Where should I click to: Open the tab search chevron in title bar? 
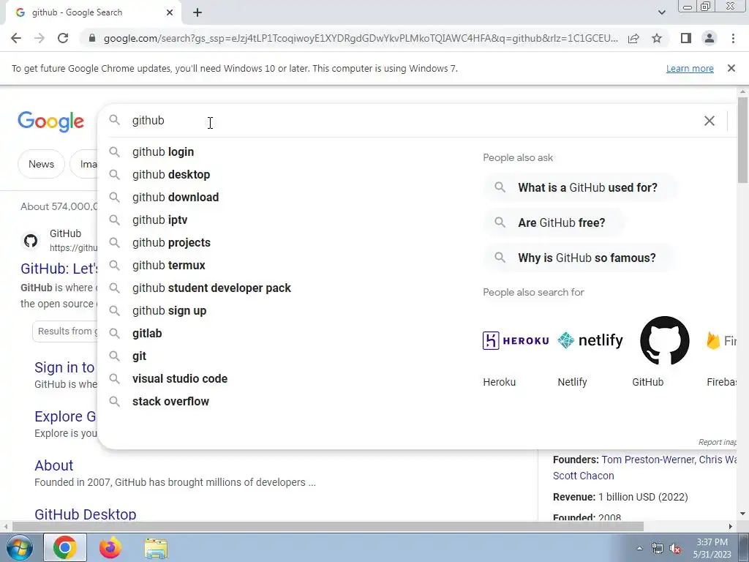click(x=661, y=12)
